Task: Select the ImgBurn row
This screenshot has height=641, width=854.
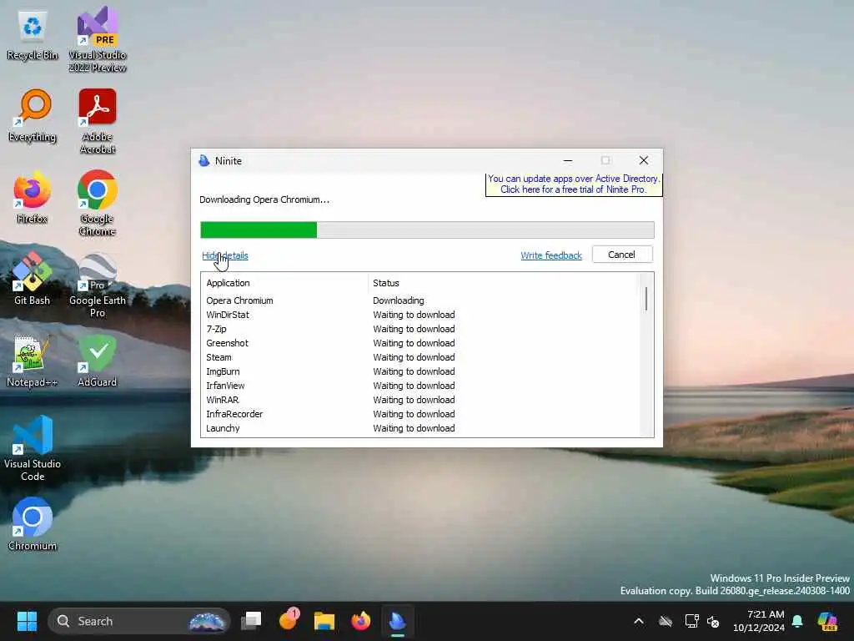Action: (x=419, y=371)
